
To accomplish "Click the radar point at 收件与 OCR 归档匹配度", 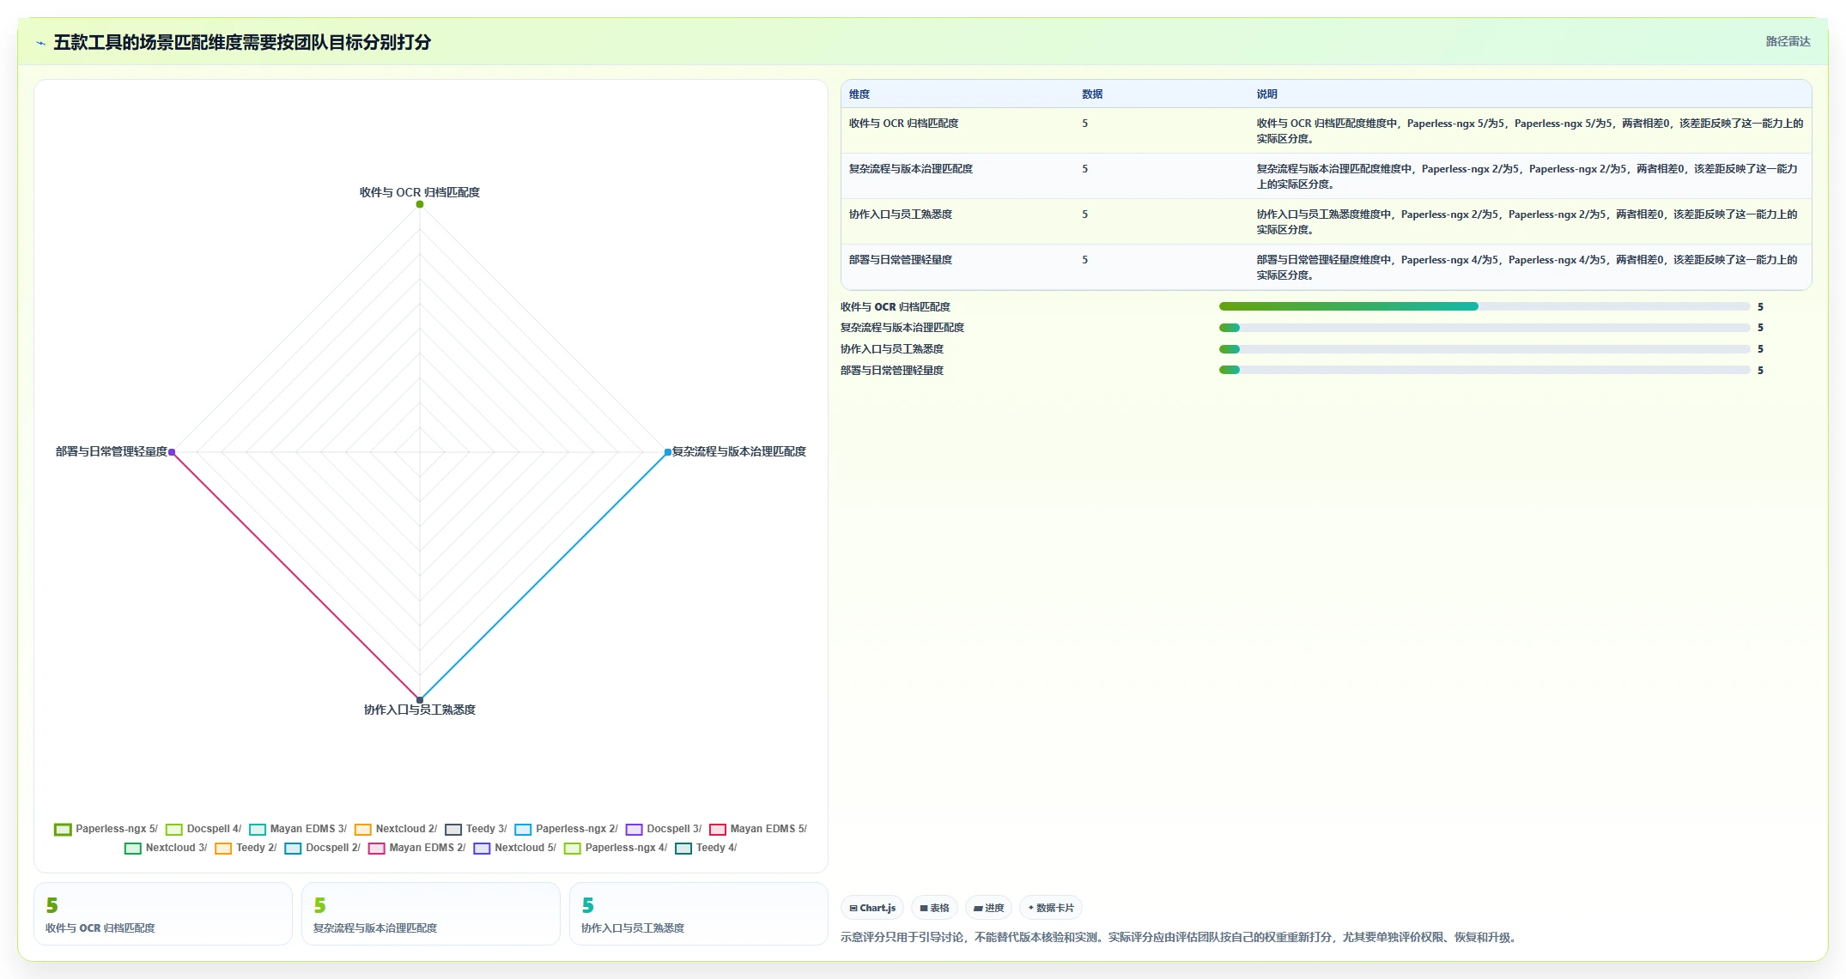I will pyautogui.click(x=420, y=204).
